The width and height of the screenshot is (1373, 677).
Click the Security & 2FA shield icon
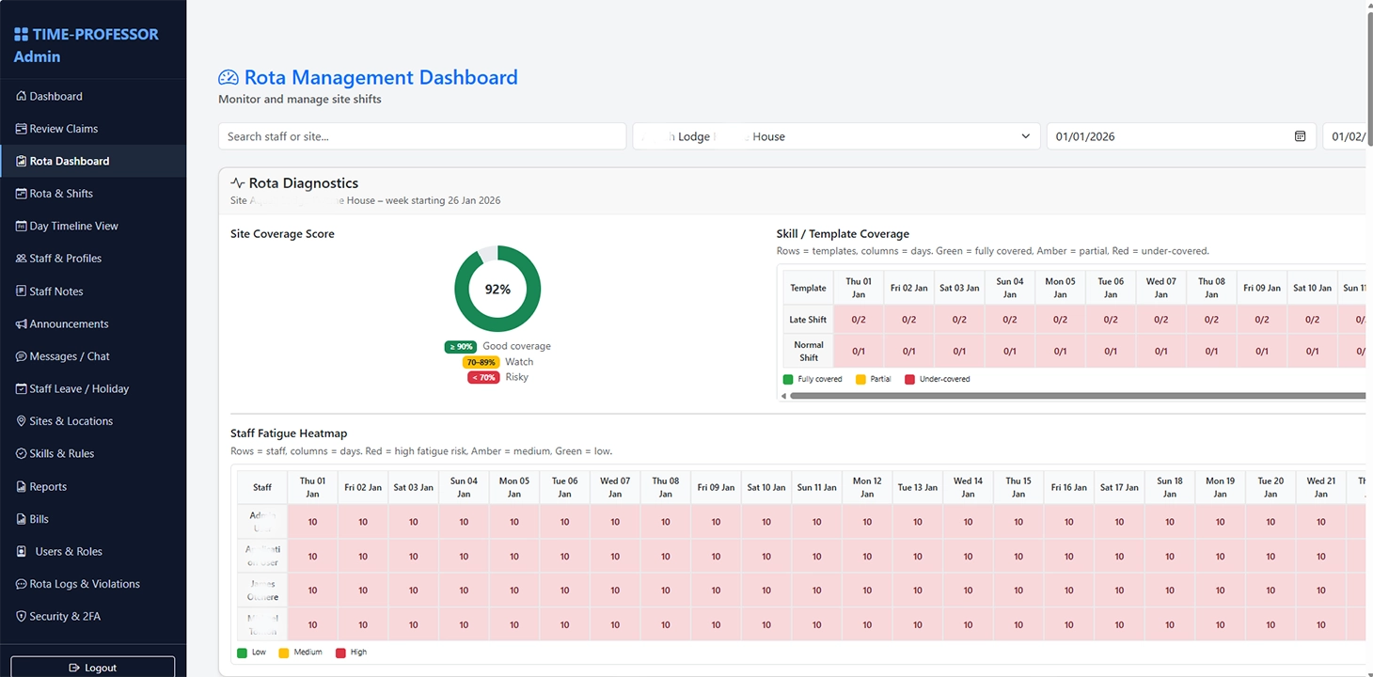pos(23,616)
